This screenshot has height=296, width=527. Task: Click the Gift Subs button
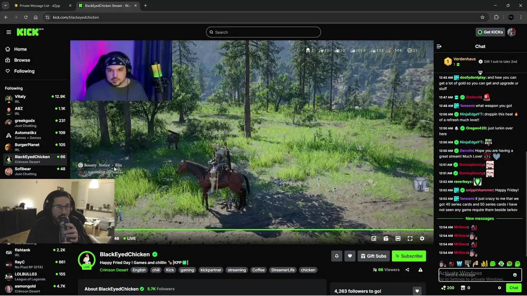[x=374, y=256]
